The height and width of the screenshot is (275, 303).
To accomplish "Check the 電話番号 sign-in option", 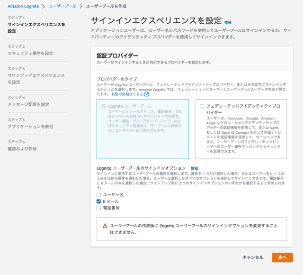I will [x=98, y=208].
